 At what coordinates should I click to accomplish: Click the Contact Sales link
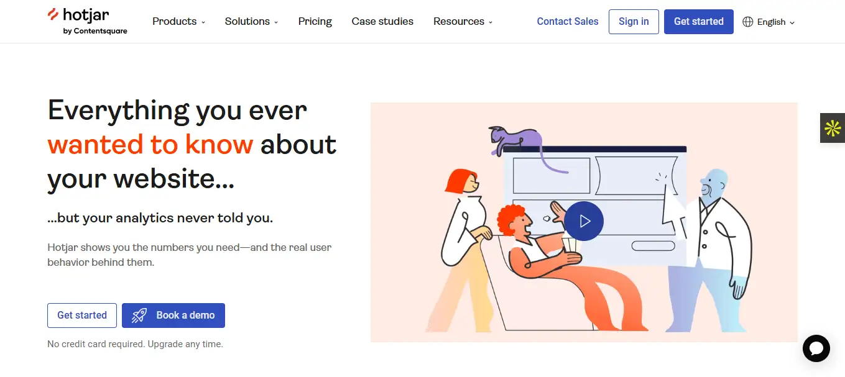tap(568, 21)
